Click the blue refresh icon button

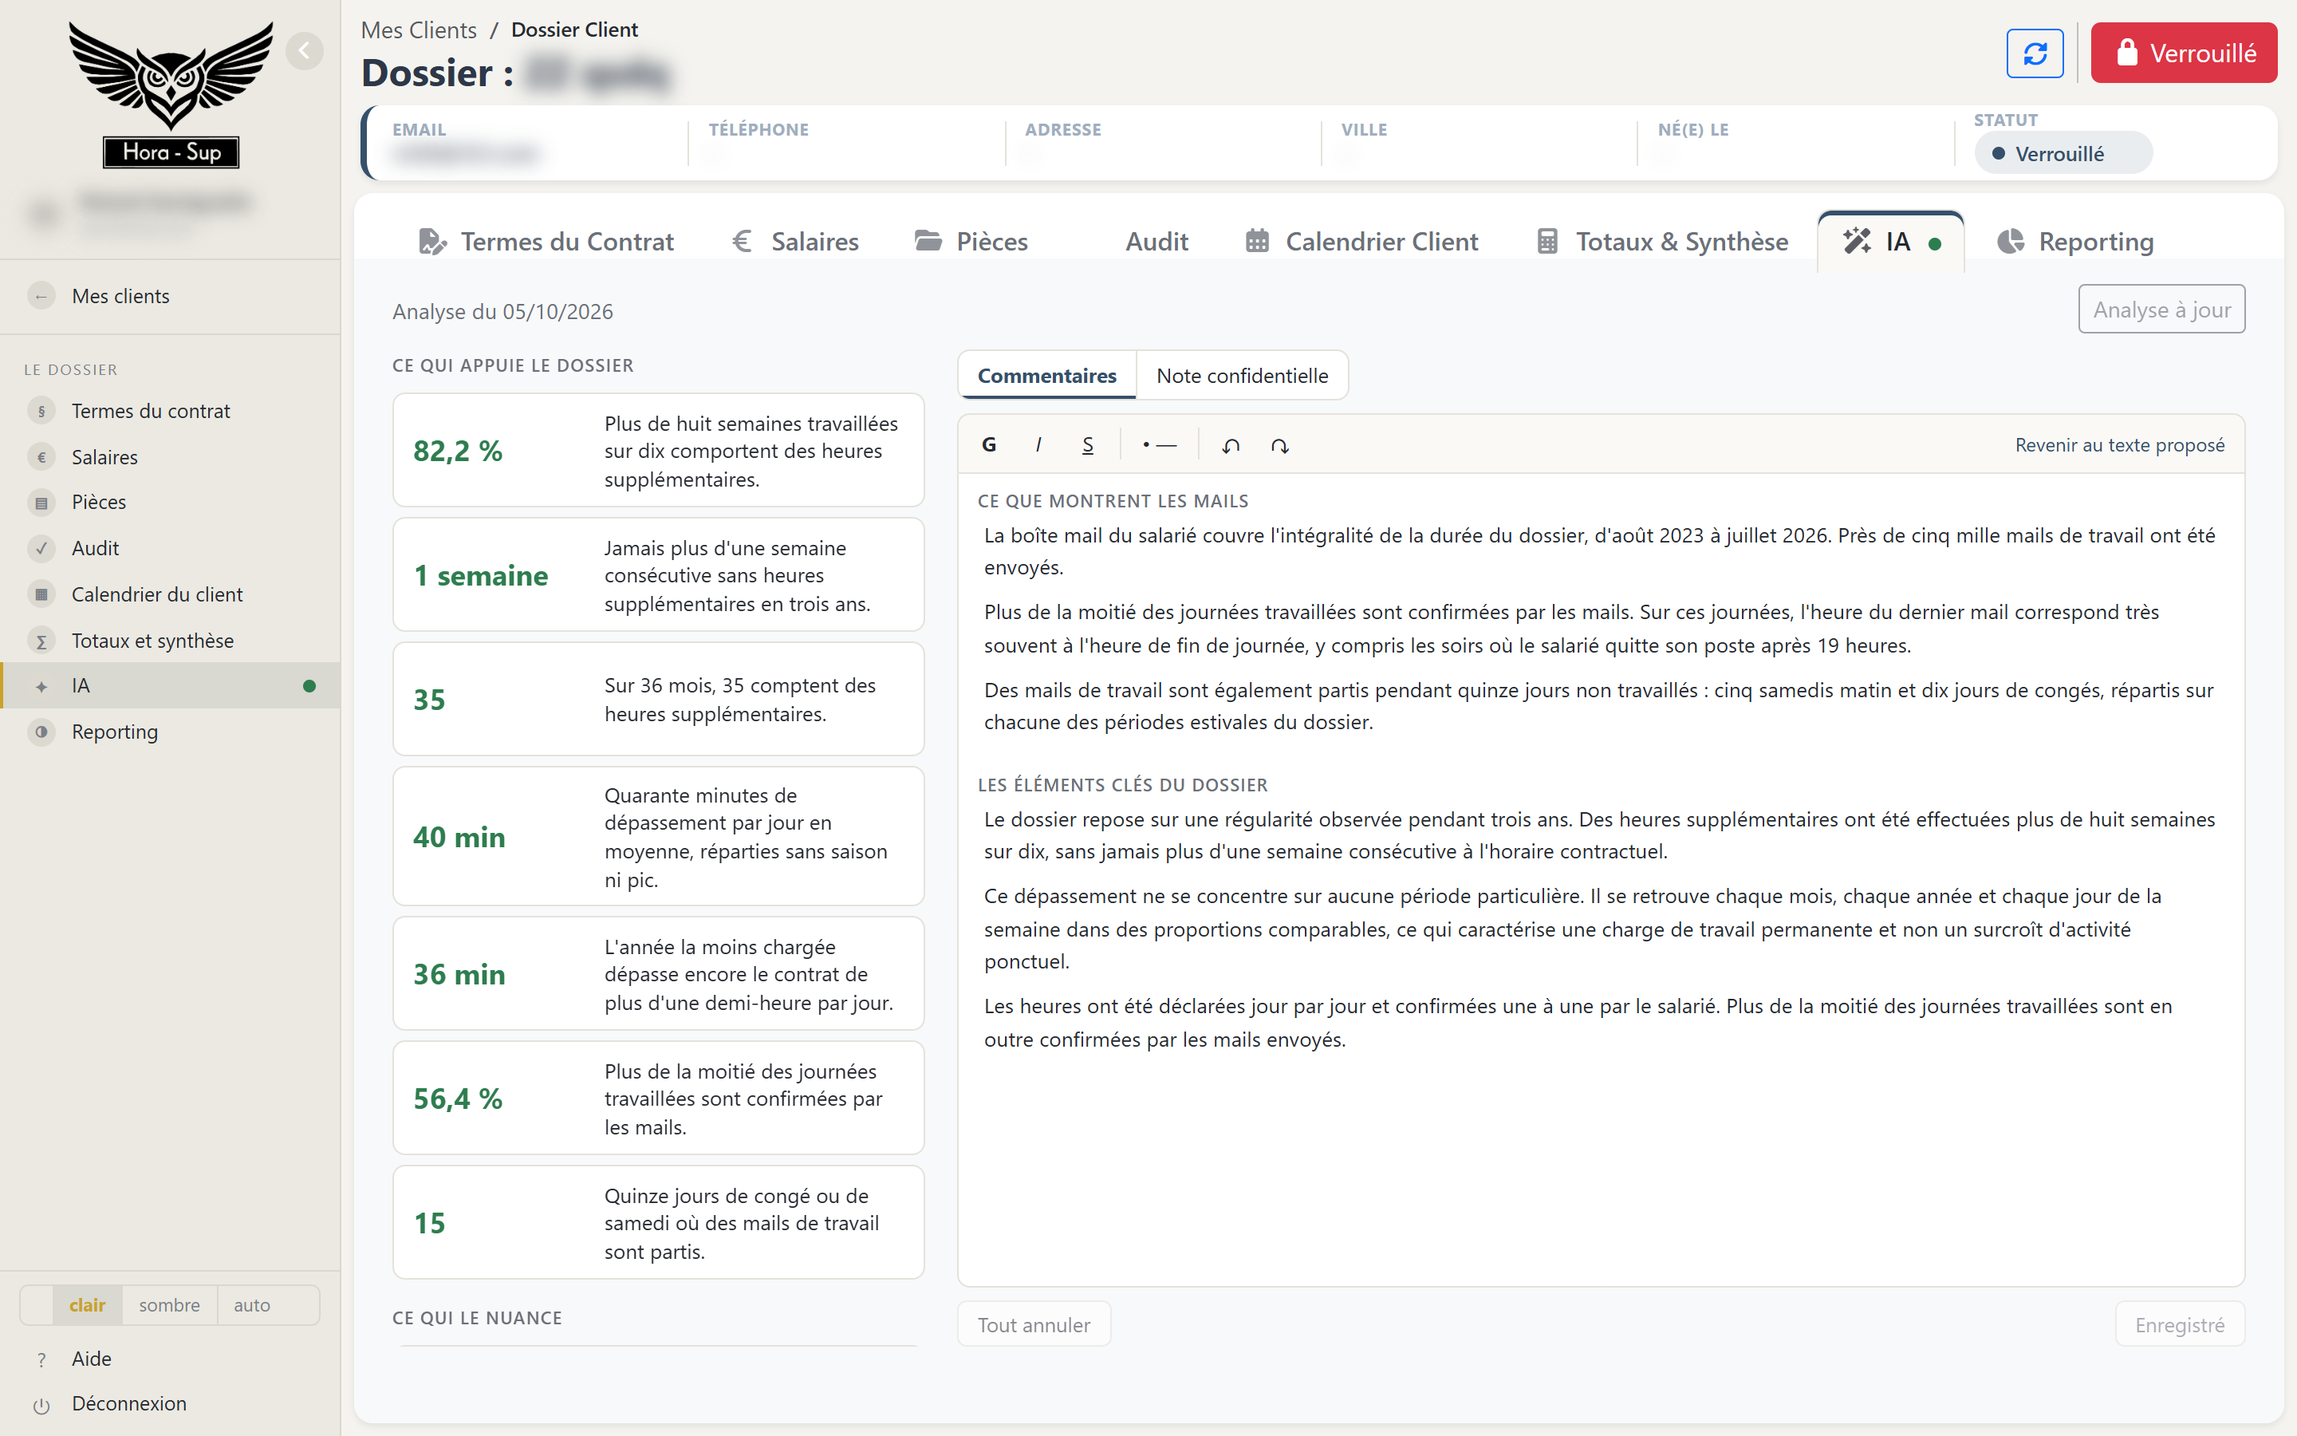(2034, 53)
